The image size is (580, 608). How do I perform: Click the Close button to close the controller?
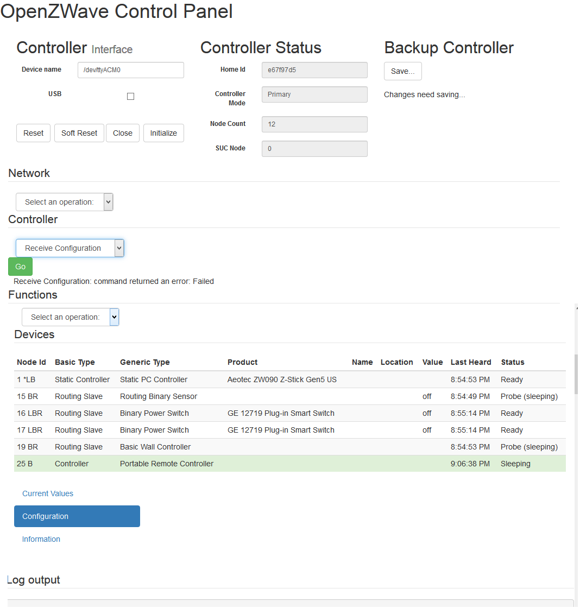point(122,132)
